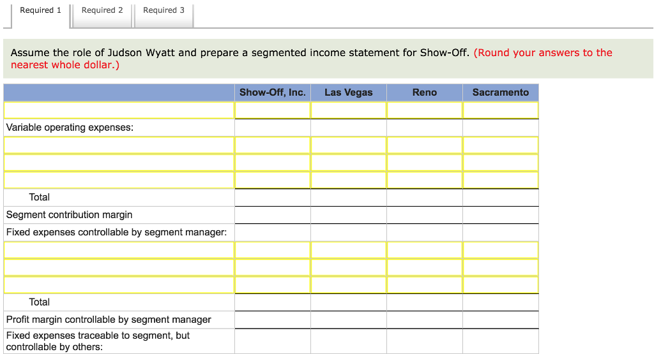Viewport: 654px width, 354px height.
Task: Click third variable expense Las Vegas cell
Action: click(349, 181)
